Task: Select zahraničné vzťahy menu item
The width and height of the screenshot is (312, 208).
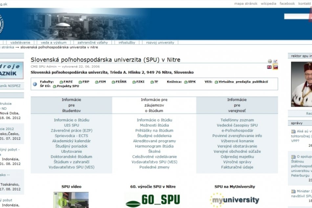Action: point(93,42)
